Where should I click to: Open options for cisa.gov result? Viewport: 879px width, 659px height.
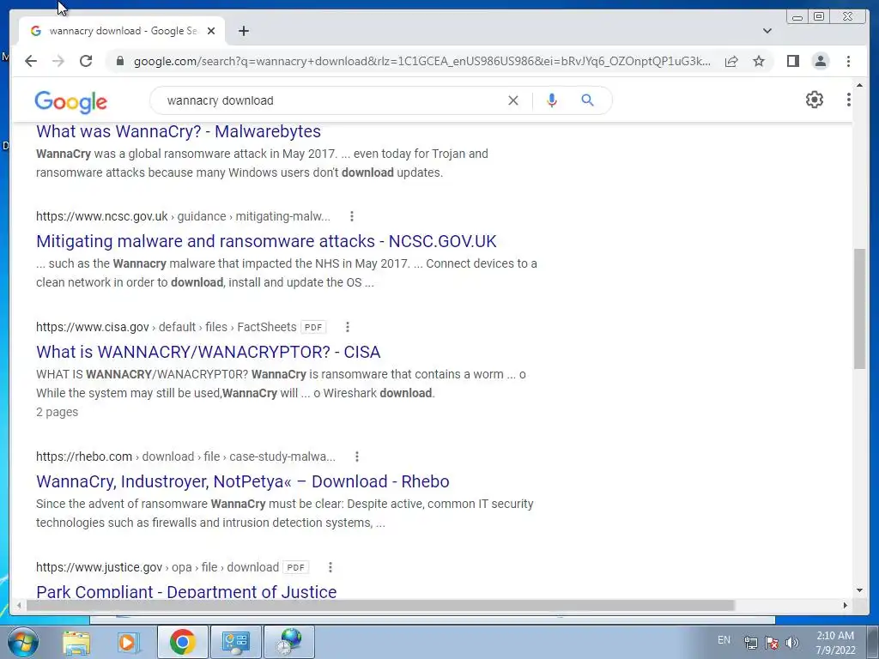pyautogui.click(x=348, y=327)
